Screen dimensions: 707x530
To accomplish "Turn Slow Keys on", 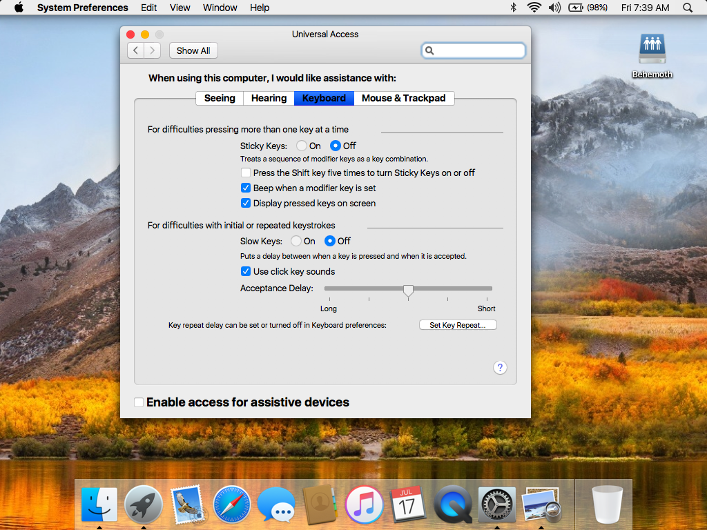I will (296, 241).
